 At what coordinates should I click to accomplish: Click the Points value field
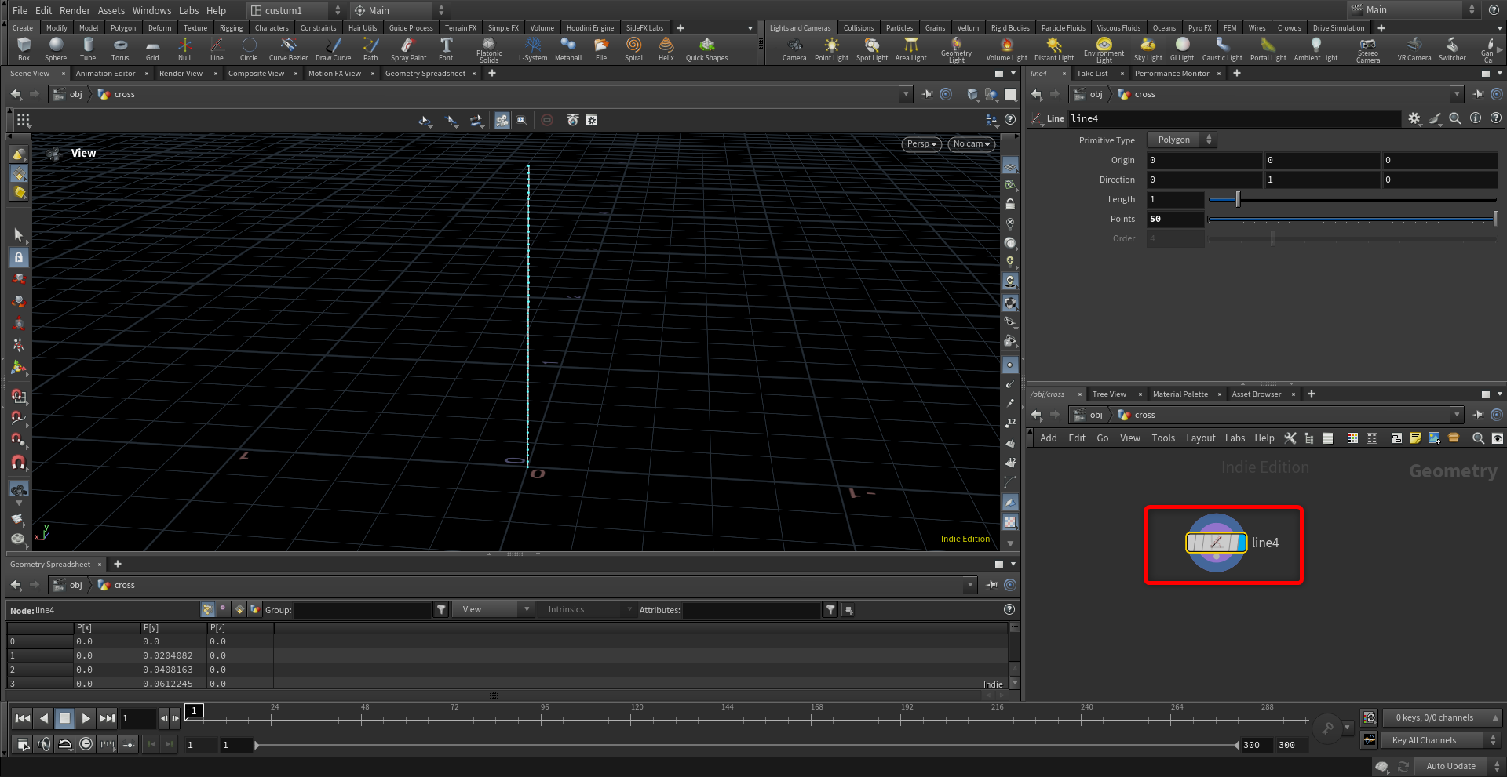(x=1175, y=219)
